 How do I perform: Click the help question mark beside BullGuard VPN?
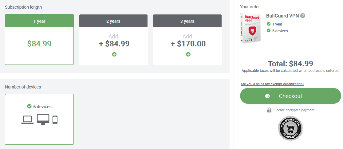[303, 16]
